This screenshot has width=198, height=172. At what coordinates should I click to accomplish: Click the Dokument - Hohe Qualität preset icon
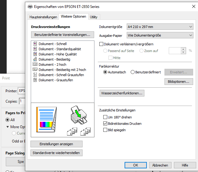tap(35, 54)
